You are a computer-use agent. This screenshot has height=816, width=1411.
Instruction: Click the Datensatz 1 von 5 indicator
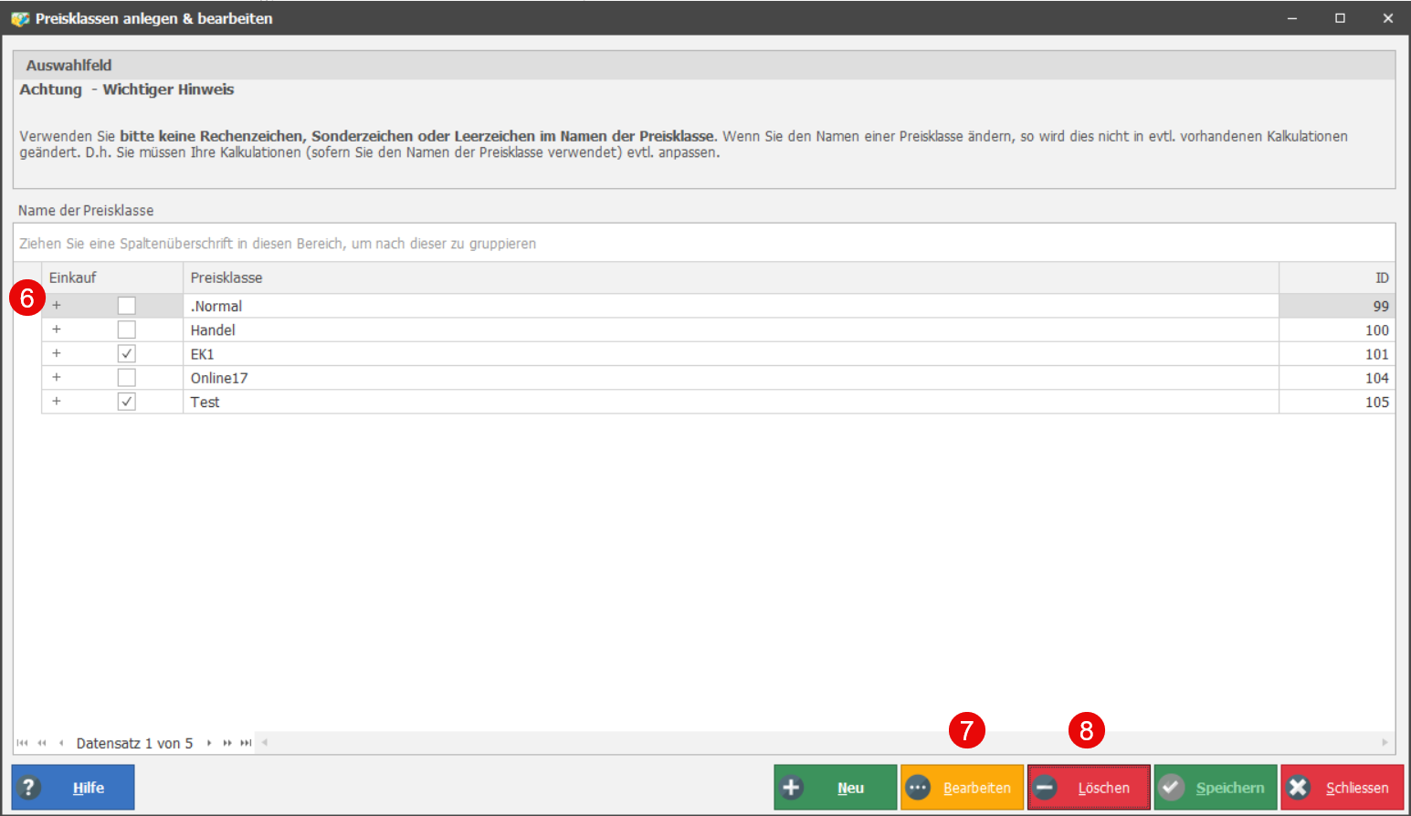pos(134,743)
